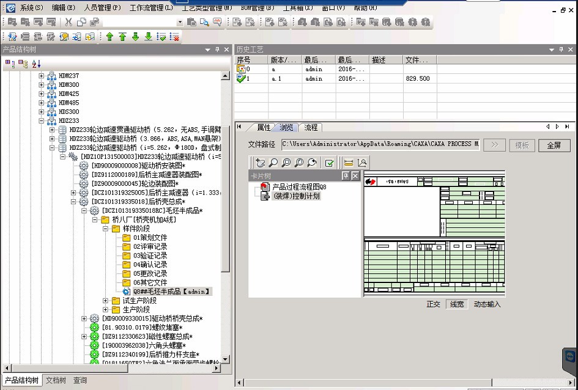
Task: Toggle 线宽 line width option
Action: pos(456,304)
